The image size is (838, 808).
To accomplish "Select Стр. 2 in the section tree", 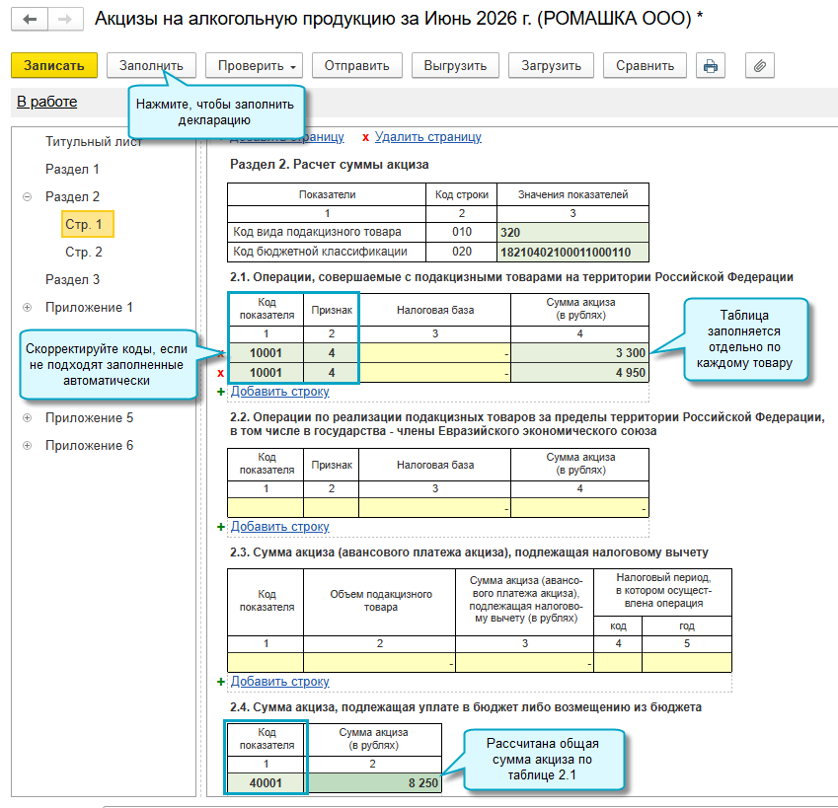I will pos(83,252).
